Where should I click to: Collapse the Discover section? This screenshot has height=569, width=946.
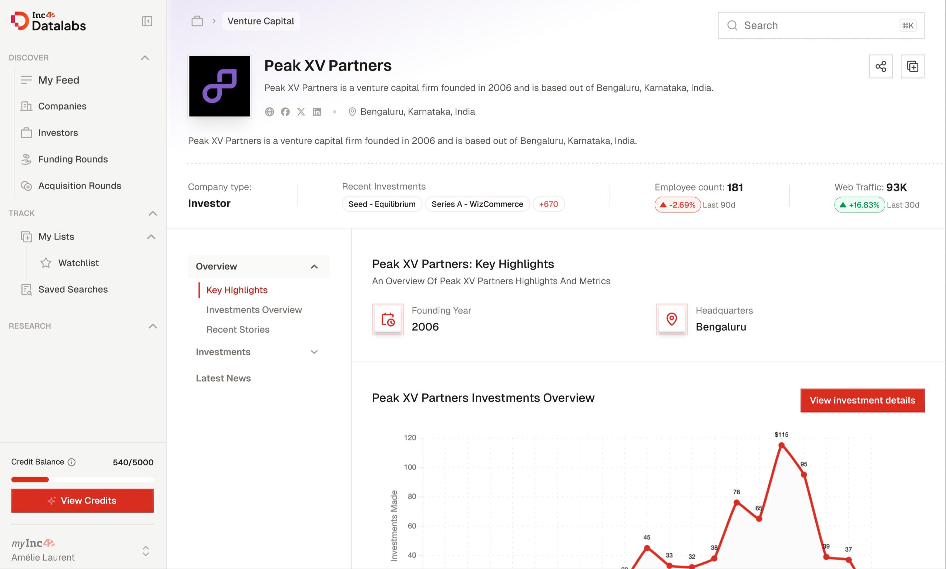click(x=145, y=58)
